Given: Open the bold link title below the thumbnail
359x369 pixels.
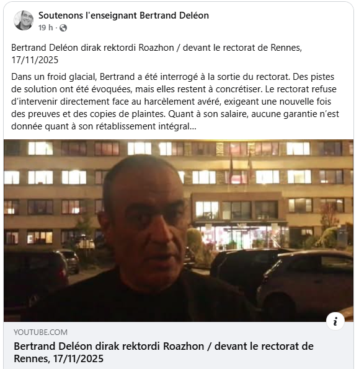Looking at the screenshot, I should click(x=164, y=352).
